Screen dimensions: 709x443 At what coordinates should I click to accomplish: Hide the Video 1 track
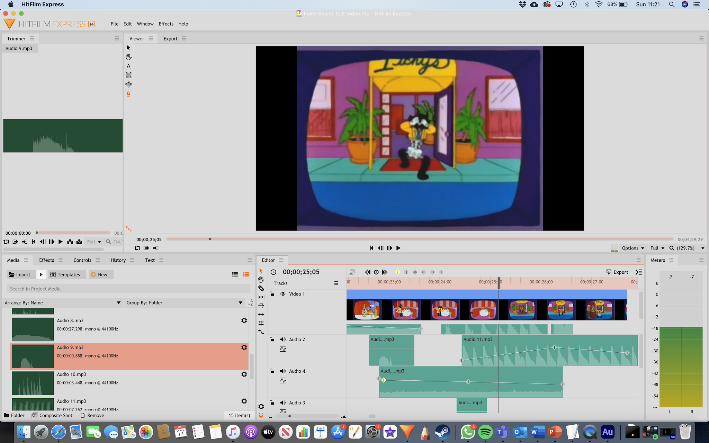(x=283, y=294)
